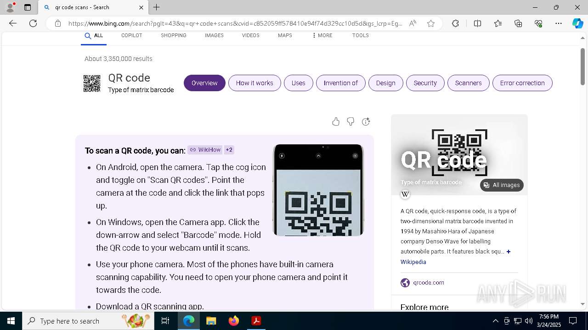Like the answer with thumbs up
Viewport: 588px width, 330px height.
(x=336, y=121)
